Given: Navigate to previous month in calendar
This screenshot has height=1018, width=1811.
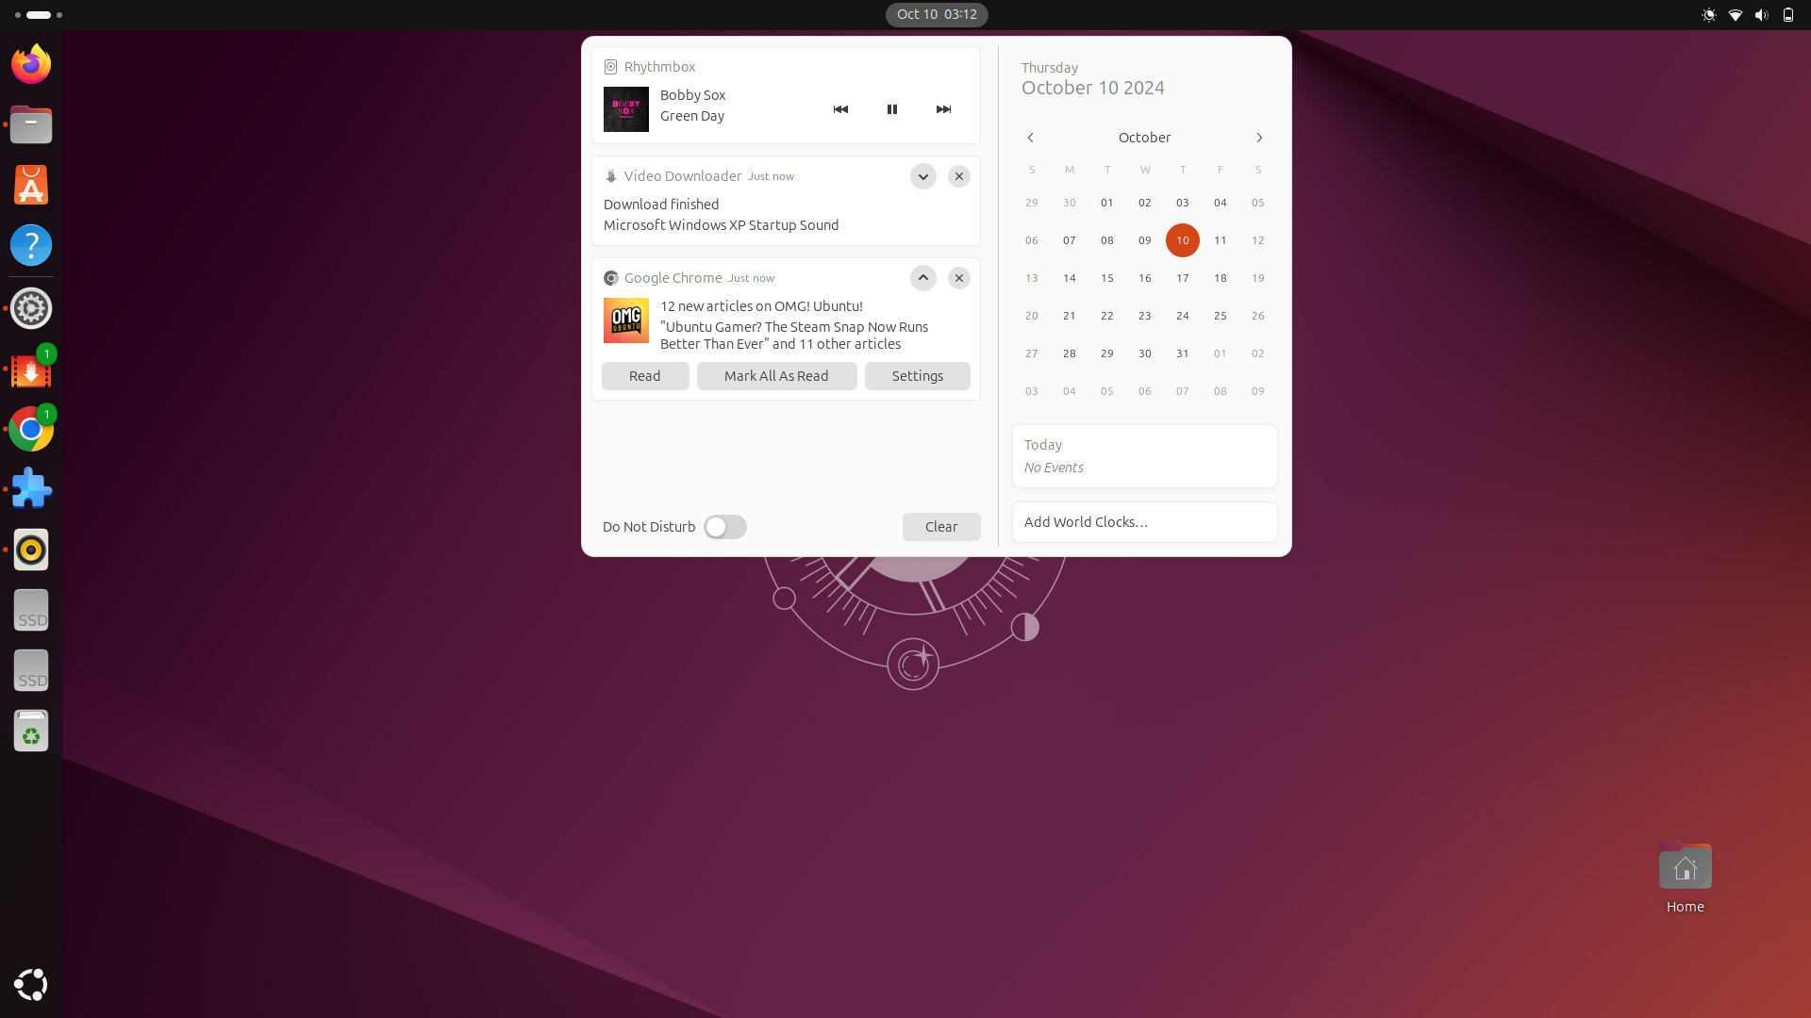Looking at the screenshot, I should tap(1031, 137).
